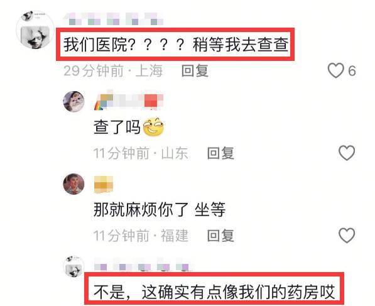375x306 pixels.
Task: Click the smirking emoji after 查了吗
Action: [153, 128]
